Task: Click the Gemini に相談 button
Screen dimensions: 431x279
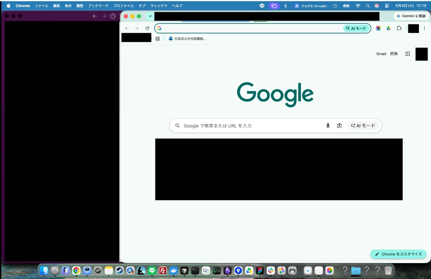Action: (x=411, y=16)
